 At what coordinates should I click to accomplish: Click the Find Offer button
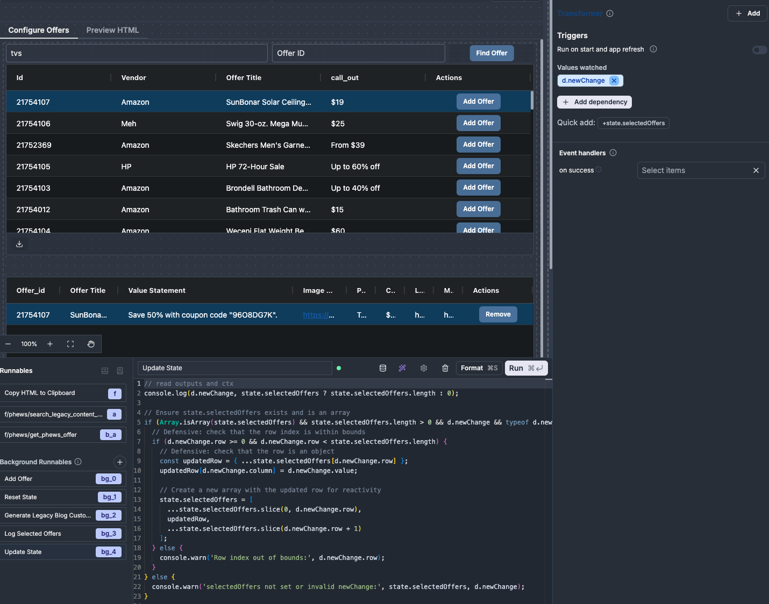pyautogui.click(x=492, y=53)
